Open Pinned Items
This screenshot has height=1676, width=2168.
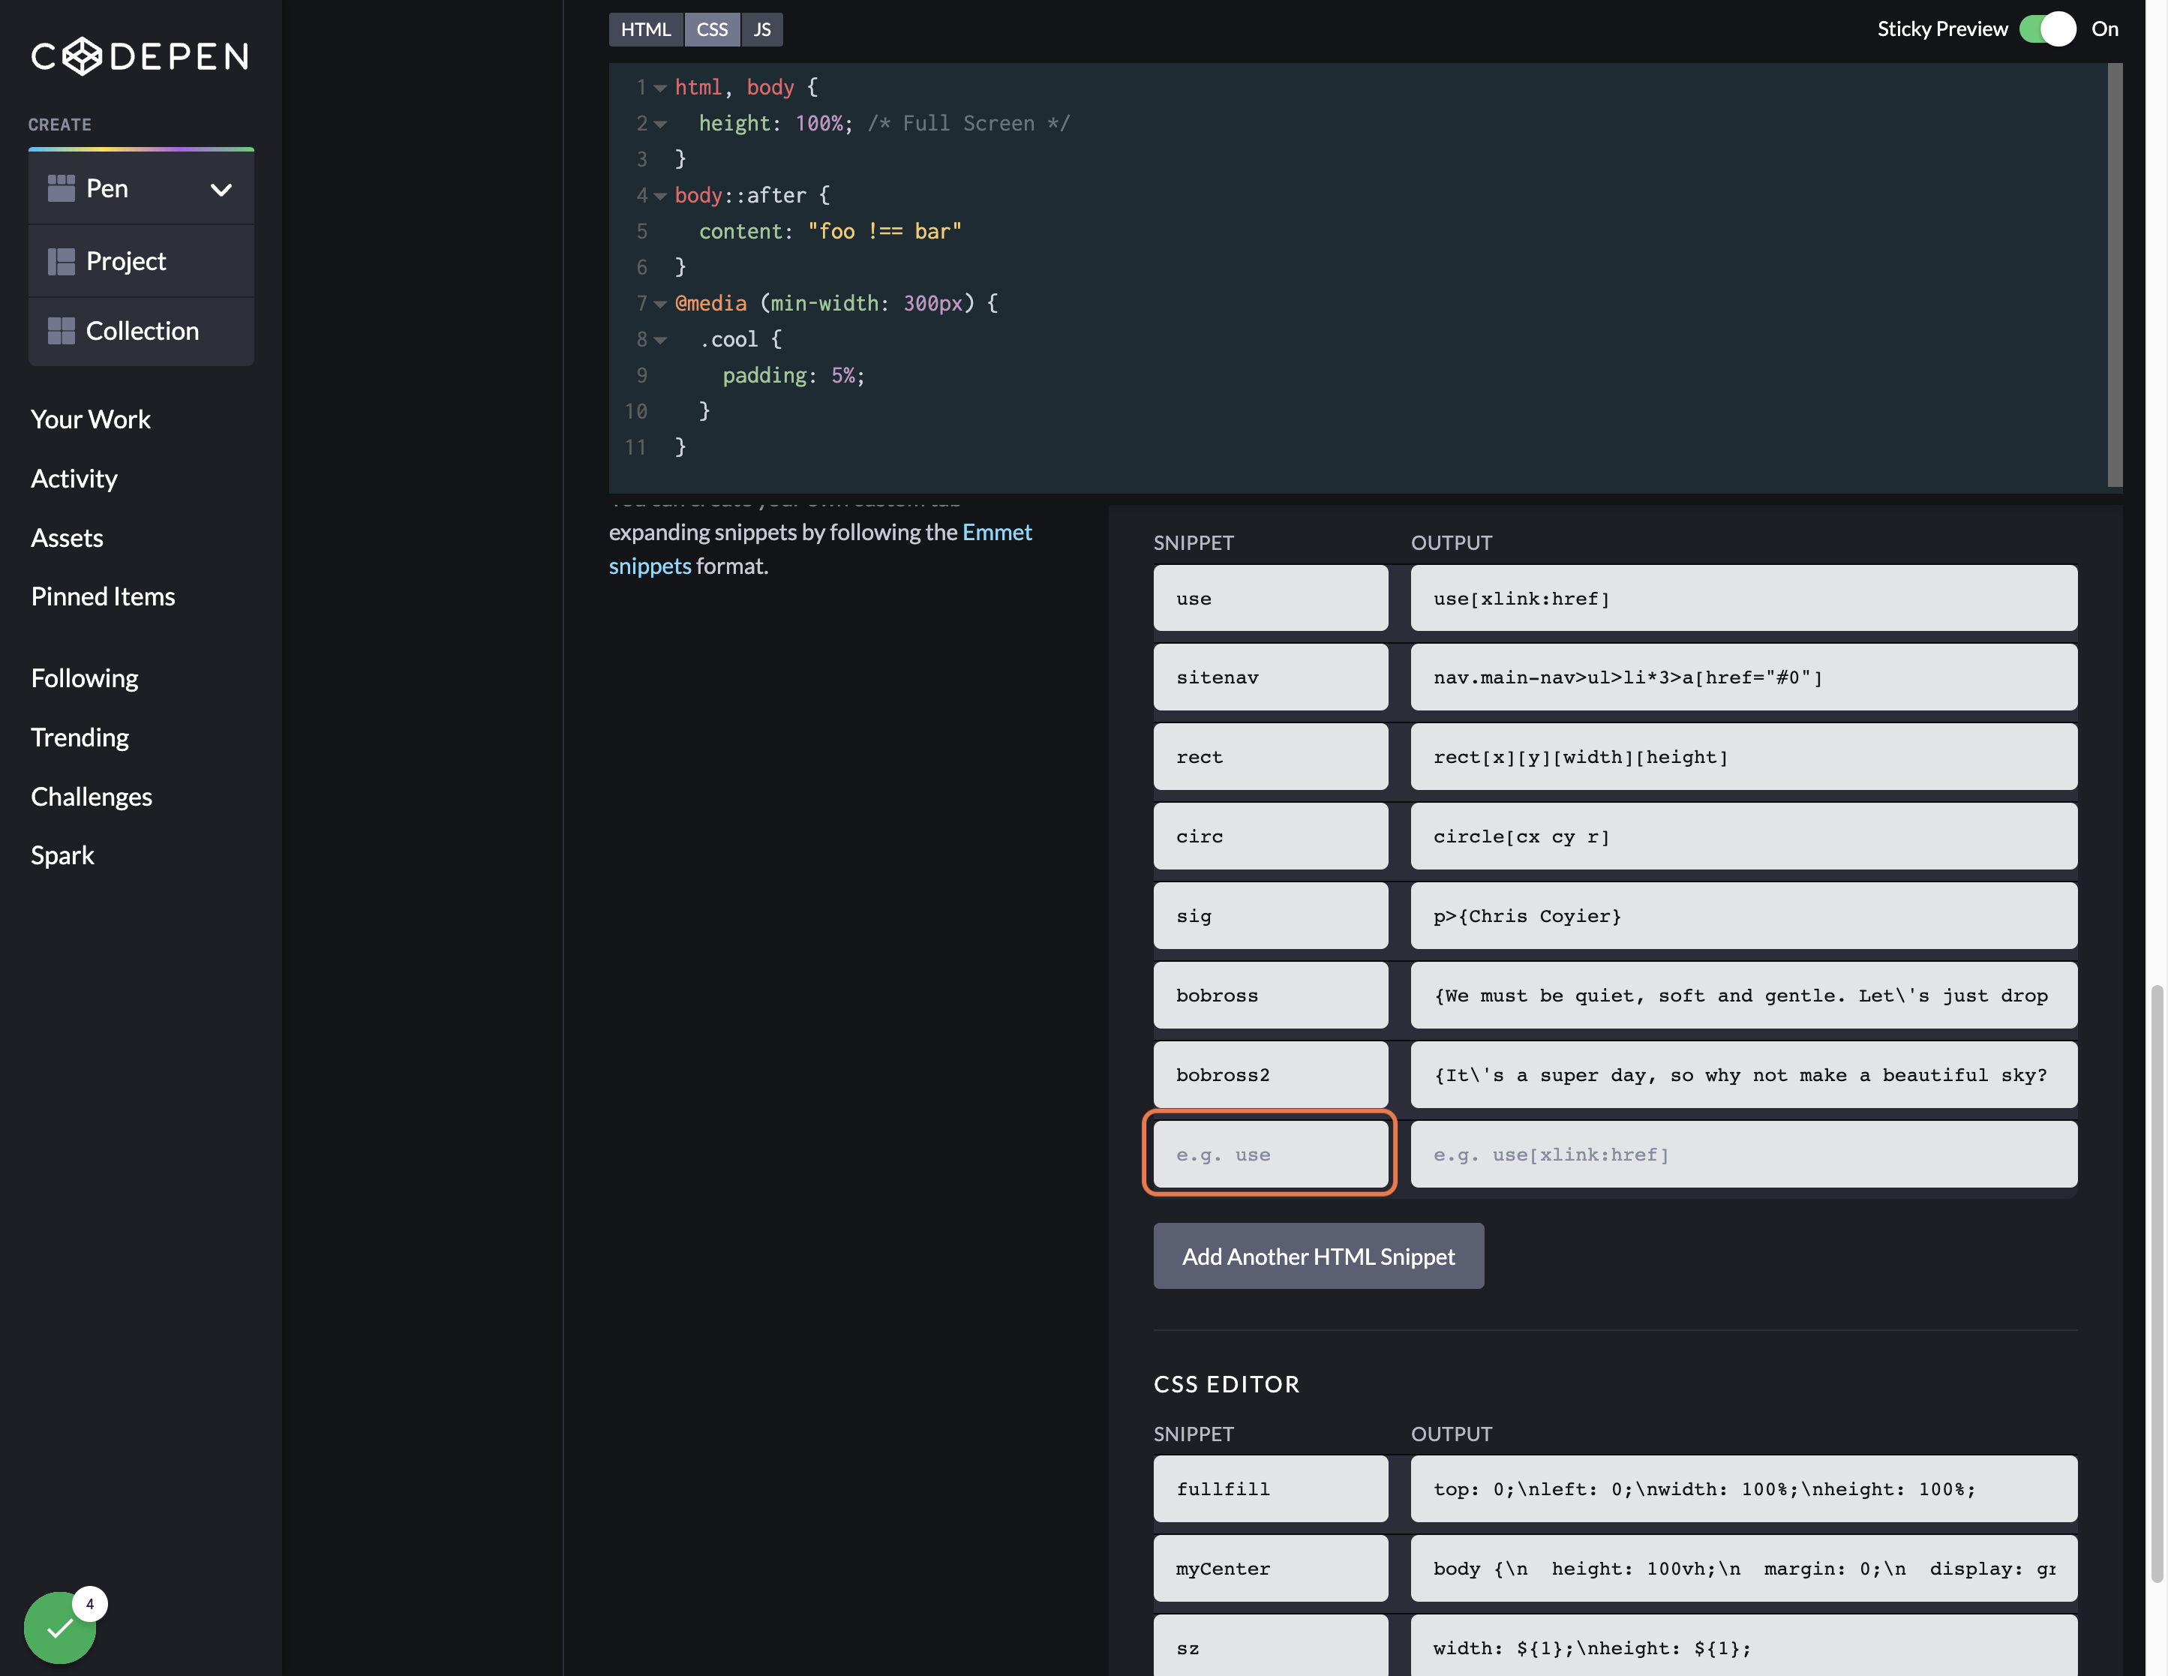pos(102,596)
